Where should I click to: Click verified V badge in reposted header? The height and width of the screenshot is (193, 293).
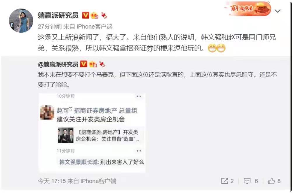pyautogui.click(x=84, y=64)
